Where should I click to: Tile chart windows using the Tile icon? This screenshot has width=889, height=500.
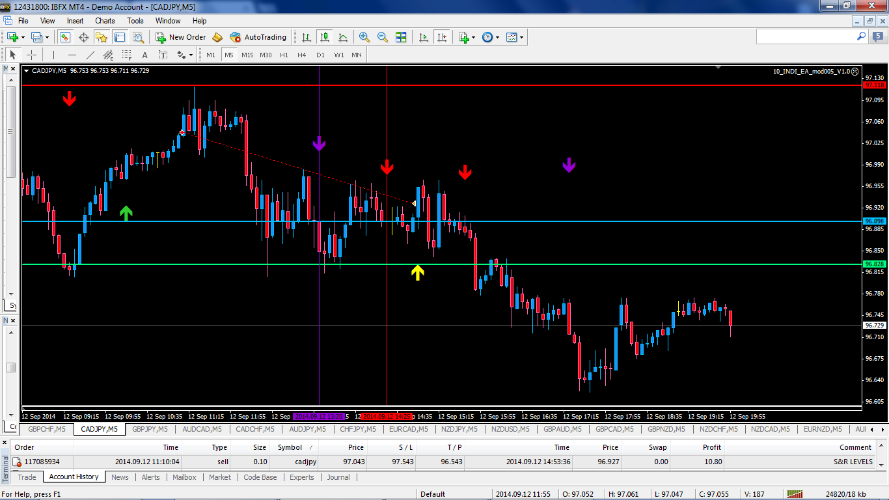point(401,37)
